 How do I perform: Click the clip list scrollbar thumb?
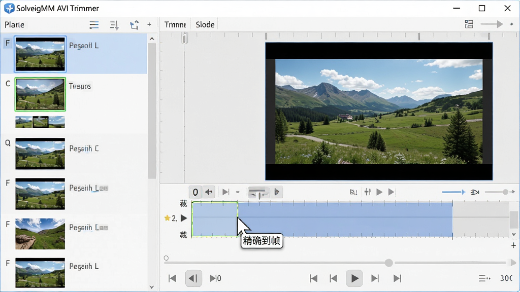pyautogui.click(x=152, y=111)
